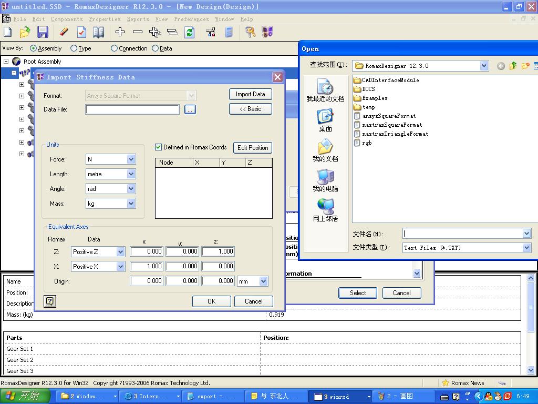Screen dimensions: 538x404
Task: Open the Length units dropdown
Action: pyautogui.click(x=131, y=174)
